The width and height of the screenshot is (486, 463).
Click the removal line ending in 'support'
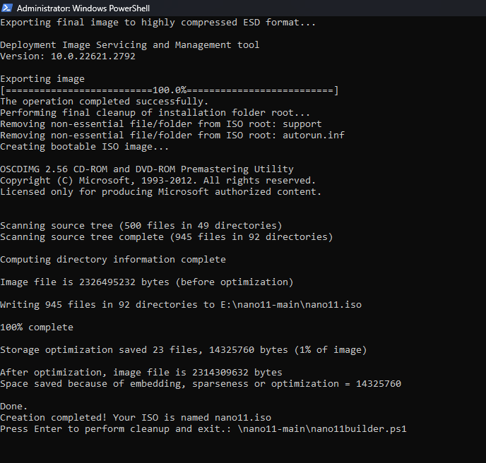pos(161,124)
